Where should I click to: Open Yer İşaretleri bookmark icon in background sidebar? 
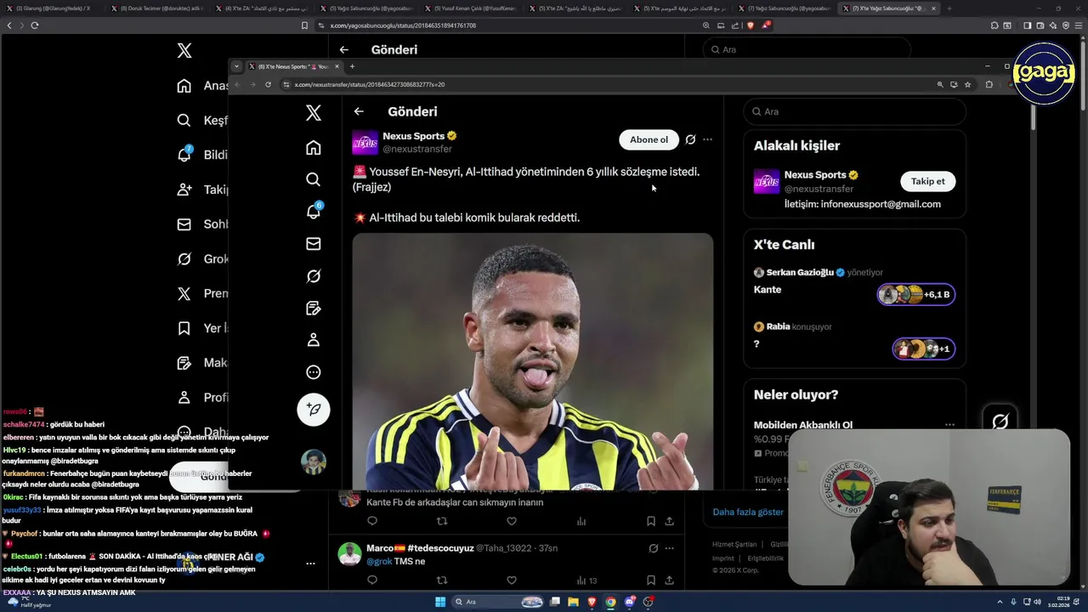[x=184, y=328]
